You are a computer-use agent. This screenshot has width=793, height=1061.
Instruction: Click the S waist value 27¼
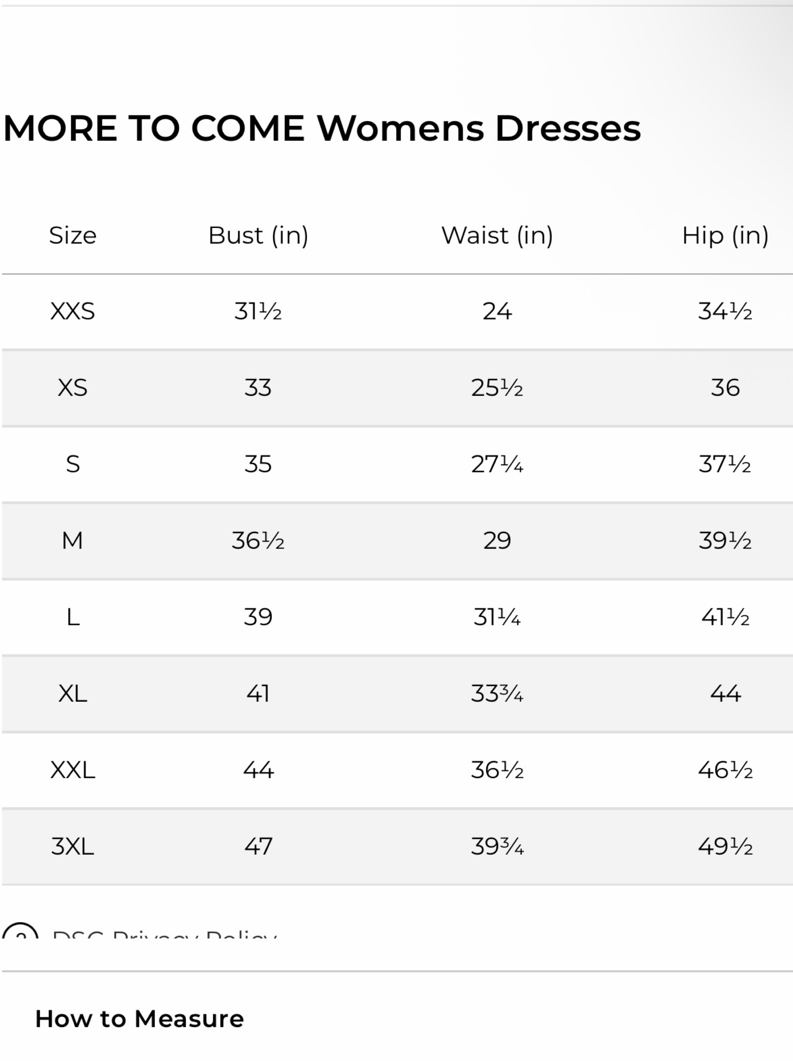(497, 464)
